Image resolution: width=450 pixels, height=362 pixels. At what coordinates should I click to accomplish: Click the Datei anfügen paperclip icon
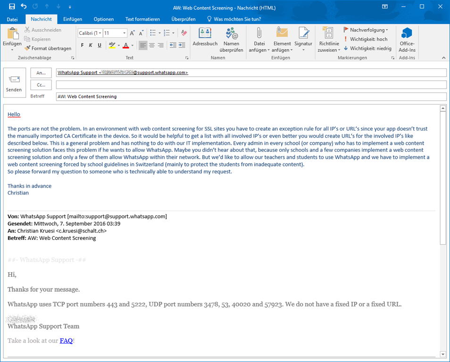point(259,33)
